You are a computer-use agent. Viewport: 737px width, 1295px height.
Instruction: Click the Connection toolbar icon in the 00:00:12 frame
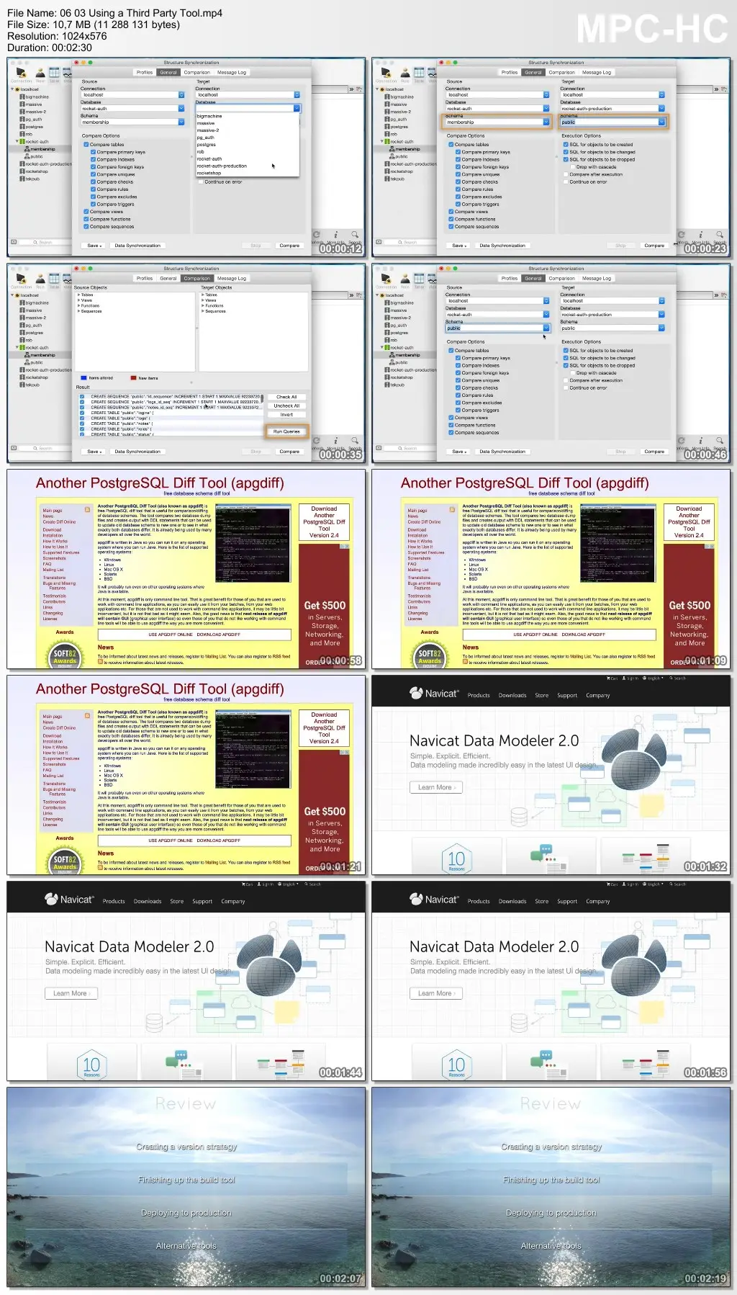[21, 73]
